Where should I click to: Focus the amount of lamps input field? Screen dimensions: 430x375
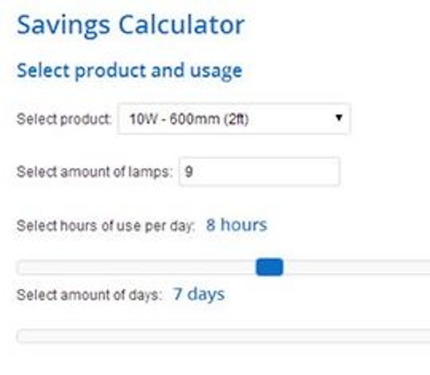259,172
